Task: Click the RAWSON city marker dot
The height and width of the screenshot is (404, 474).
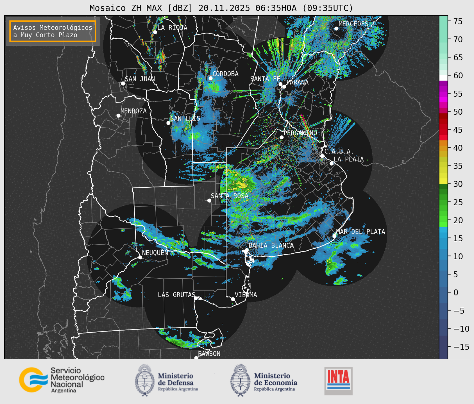Action: [x=196, y=358]
